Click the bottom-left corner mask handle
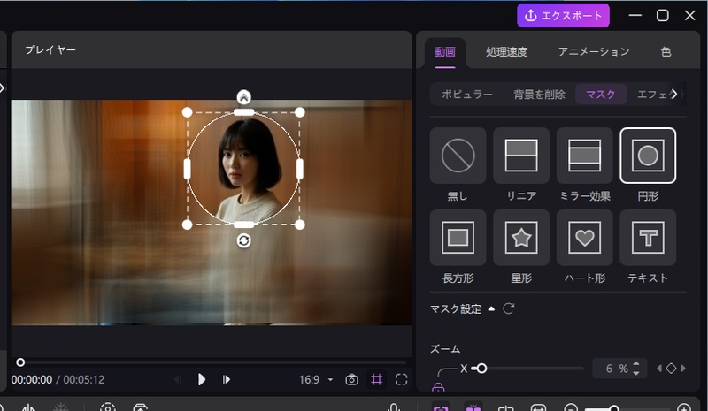The width and height of the screenshot is (708, 411). point(187,225)
